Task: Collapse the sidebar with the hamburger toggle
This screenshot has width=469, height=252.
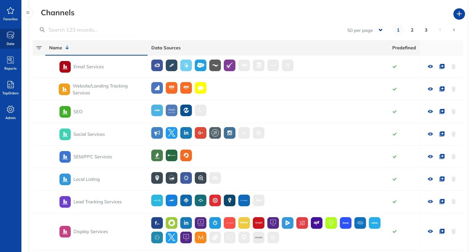Action: coord(28,12)
